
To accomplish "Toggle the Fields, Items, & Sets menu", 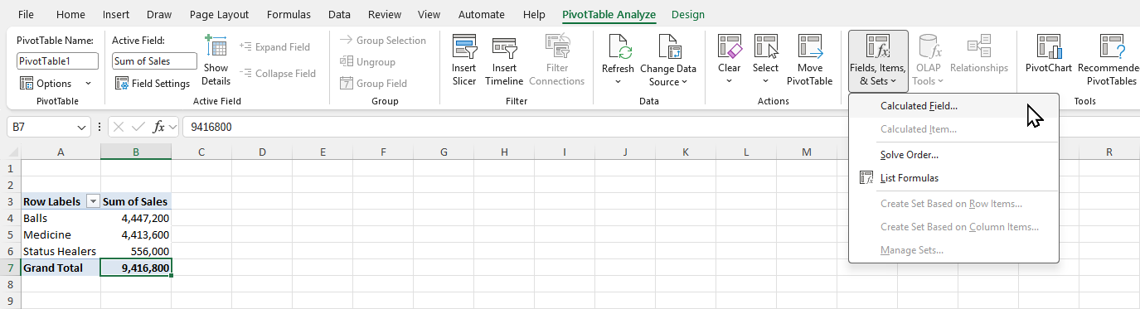I will [x=878, y=61].
